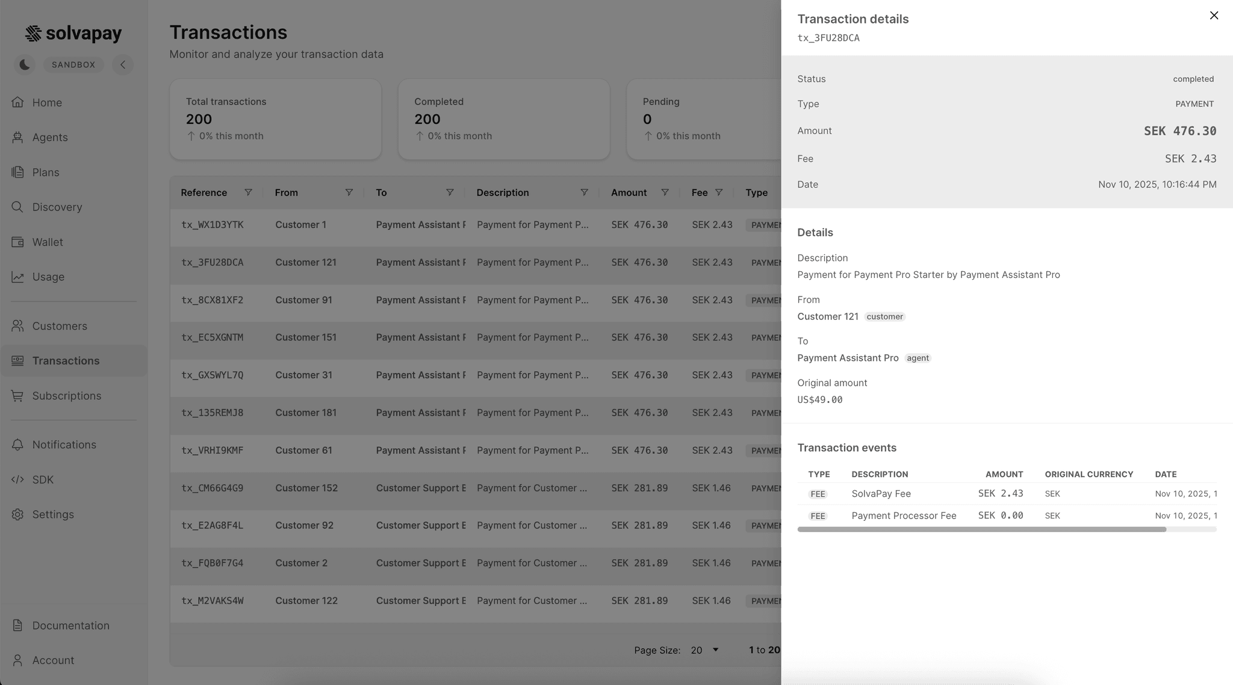1233x685 pixels.
Task: Collapse the navigation sidebar
Action: (123, 64)
